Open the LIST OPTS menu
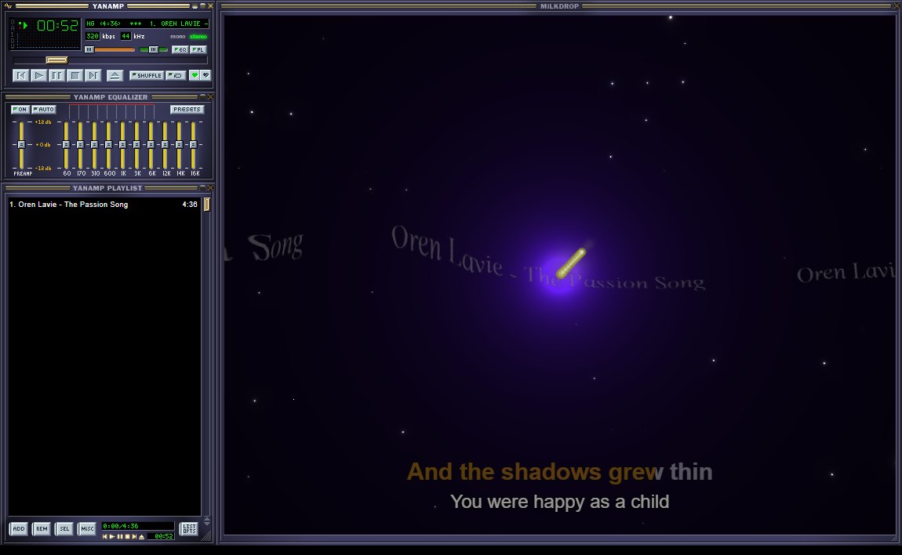 pos(189,528)
